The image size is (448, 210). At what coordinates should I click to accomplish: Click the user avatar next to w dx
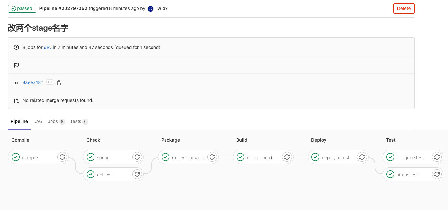click(x=151, y=9)
